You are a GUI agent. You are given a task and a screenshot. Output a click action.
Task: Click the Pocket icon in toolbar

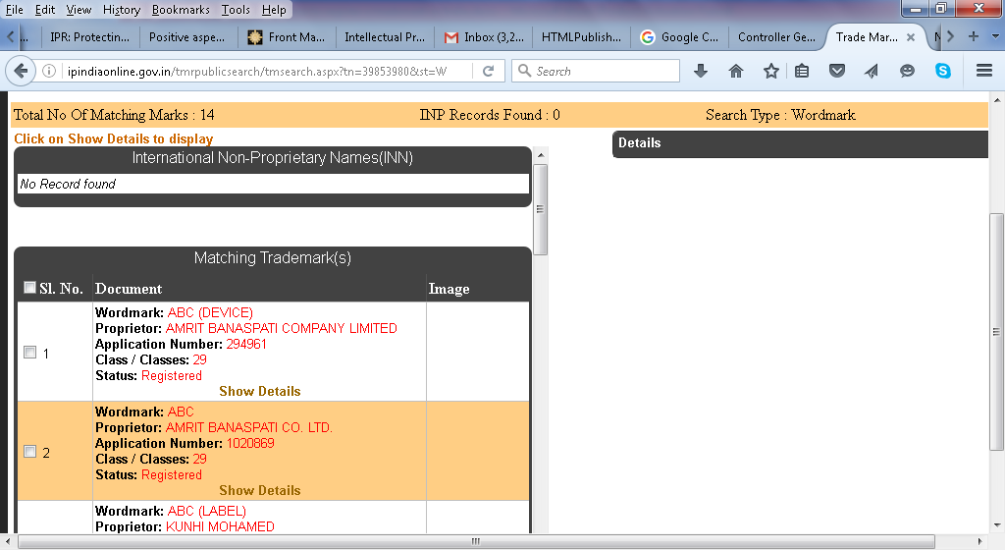837,71
